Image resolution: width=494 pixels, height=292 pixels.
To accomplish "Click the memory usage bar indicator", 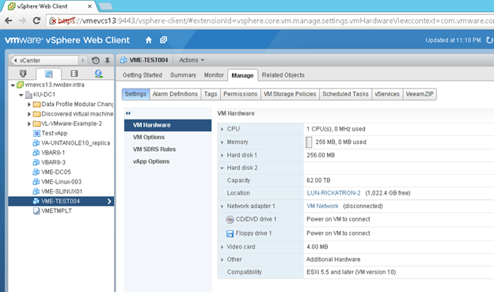I will pyautogui.click(x=309, y=142).
